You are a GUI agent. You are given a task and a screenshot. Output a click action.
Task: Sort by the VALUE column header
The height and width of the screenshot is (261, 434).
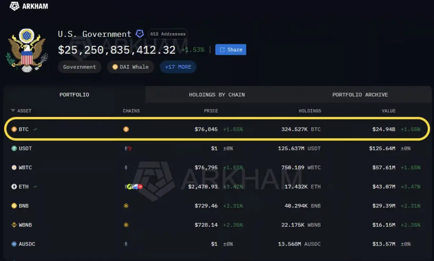point(388,111)
